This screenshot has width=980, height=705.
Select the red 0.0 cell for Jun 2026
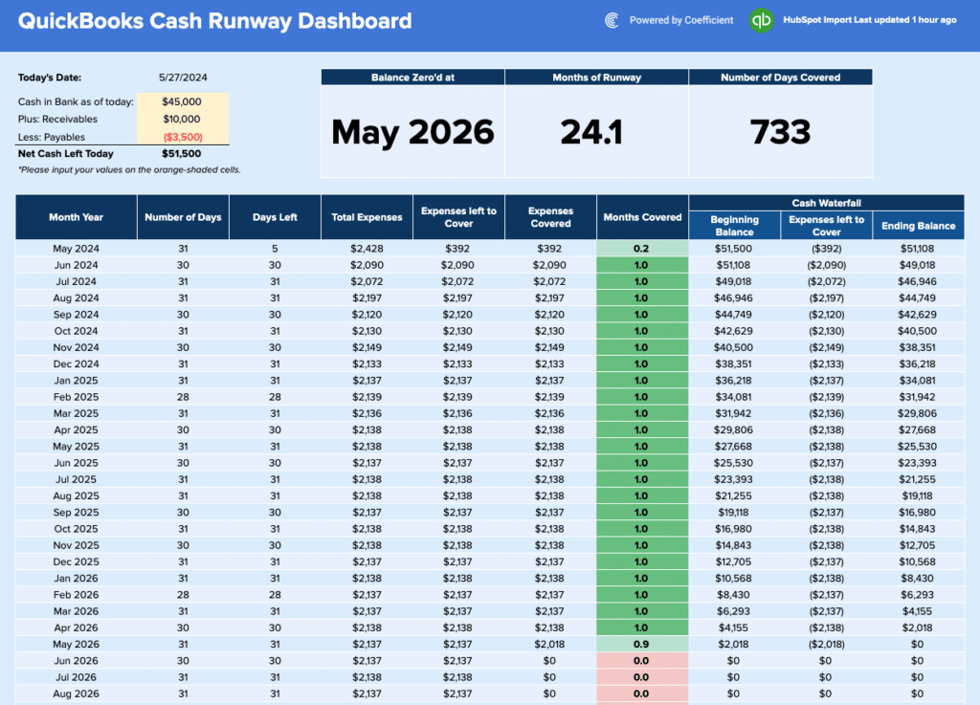(642, 661)
